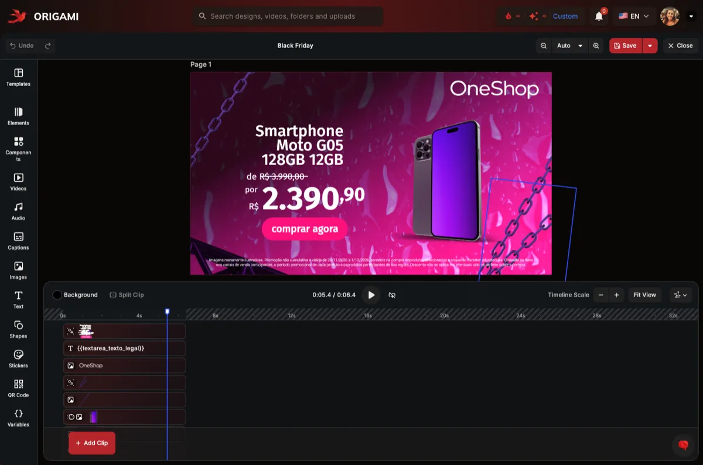This screenshot has height=465, width=703.
Task: Select the Smartphone Moto G05 title on the canvas
Action: pos(299,145)
